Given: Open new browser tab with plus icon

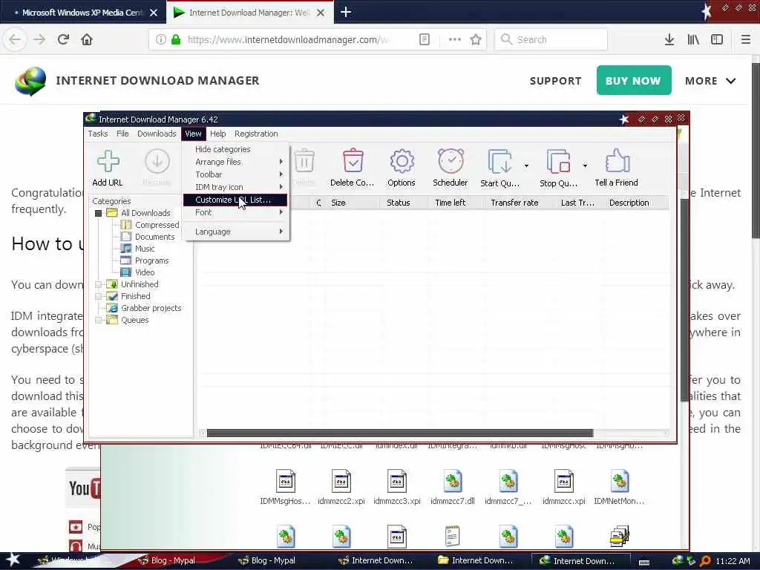Looking at the screenshot, I should (x=346, y=12).
